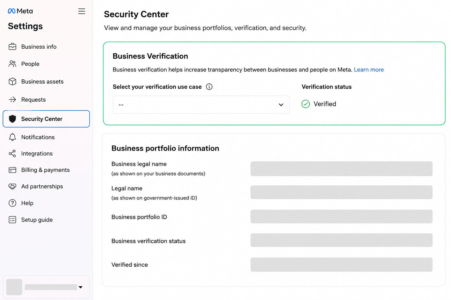Click the Setup guide checklist icon
Viewport: 451px width, 300px height.
click(12, 220)
